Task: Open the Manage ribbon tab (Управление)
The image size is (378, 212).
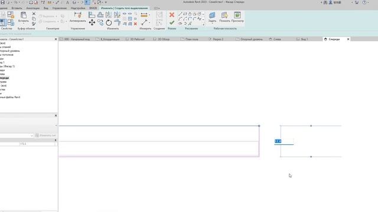Action: (x=59, y=8)
